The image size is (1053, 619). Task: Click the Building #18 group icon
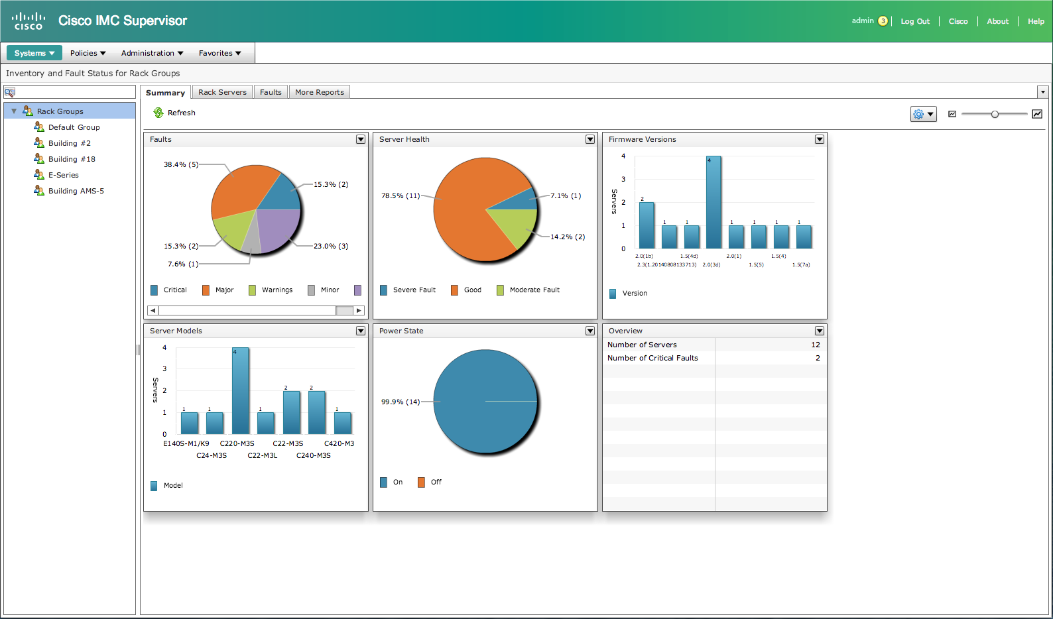tap(39, 158)
